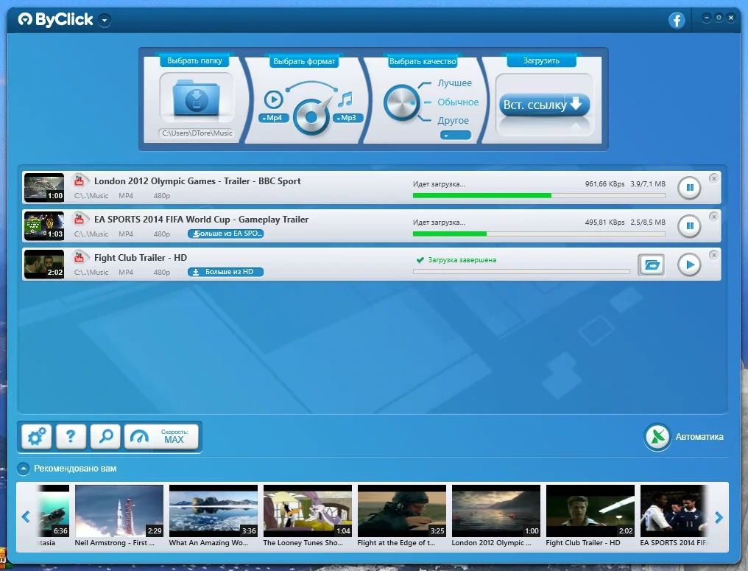
Task: Click London 2012 download progress bar
Action: 539,195
